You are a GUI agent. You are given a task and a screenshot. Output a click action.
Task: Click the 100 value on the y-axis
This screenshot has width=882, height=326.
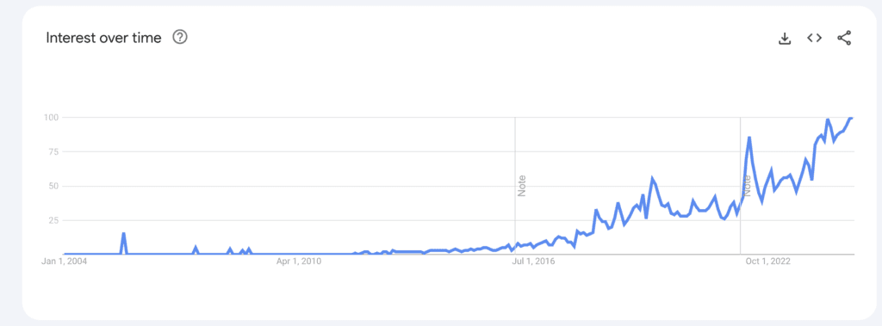53,118
